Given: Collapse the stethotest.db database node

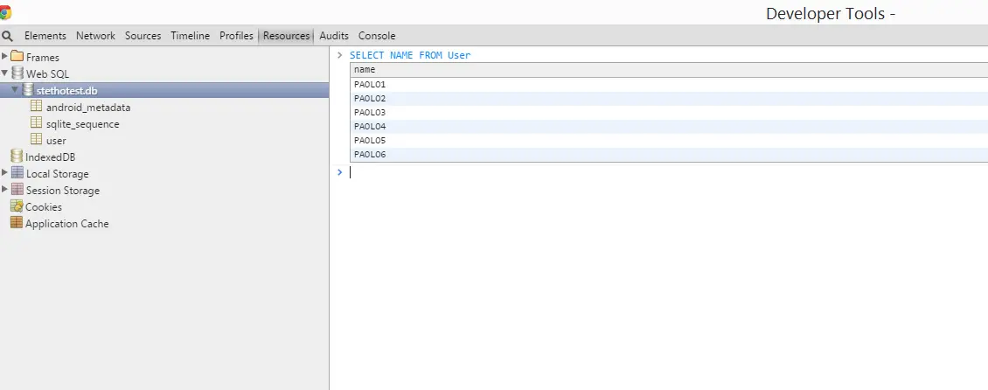Looking at the screenshot, I should click(16, 90).
